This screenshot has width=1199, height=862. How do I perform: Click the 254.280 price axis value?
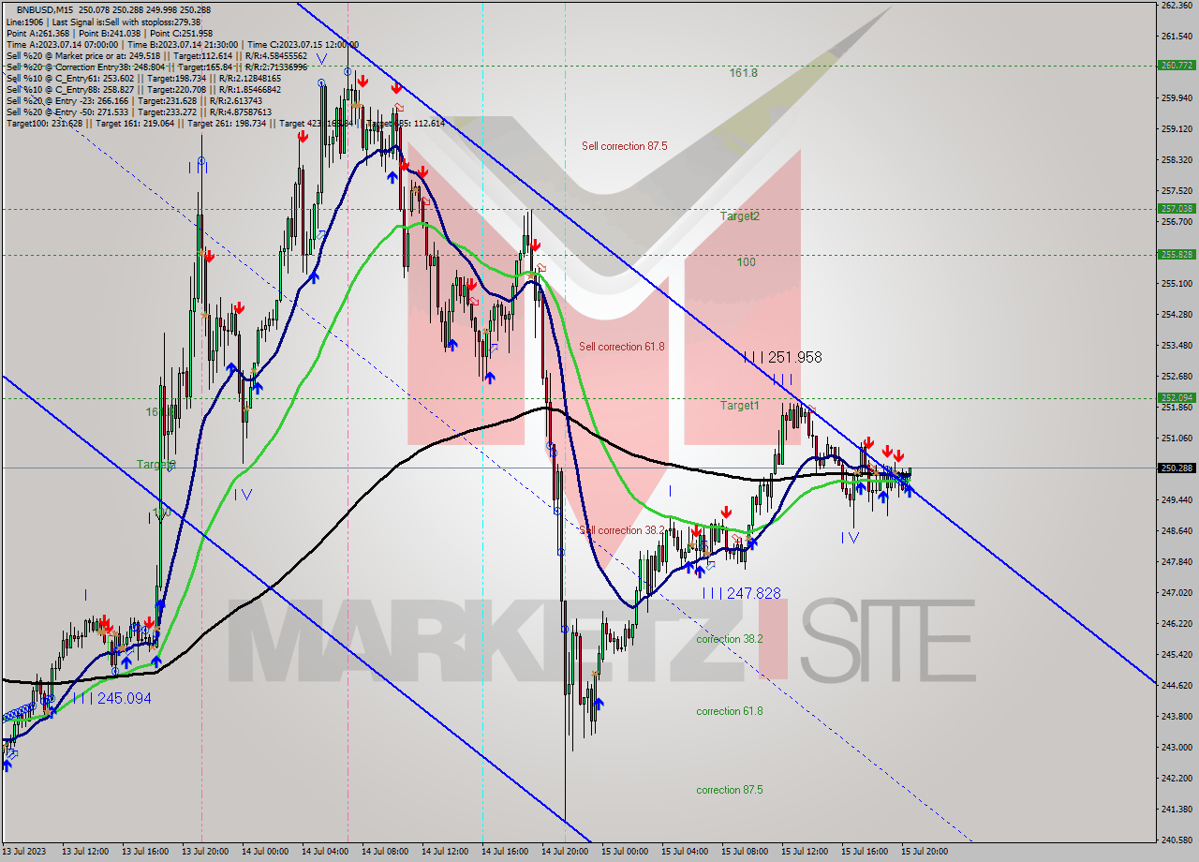[1177, 314]
